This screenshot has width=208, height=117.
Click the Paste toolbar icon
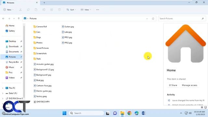pyautogui.click(x=36, y=10)
